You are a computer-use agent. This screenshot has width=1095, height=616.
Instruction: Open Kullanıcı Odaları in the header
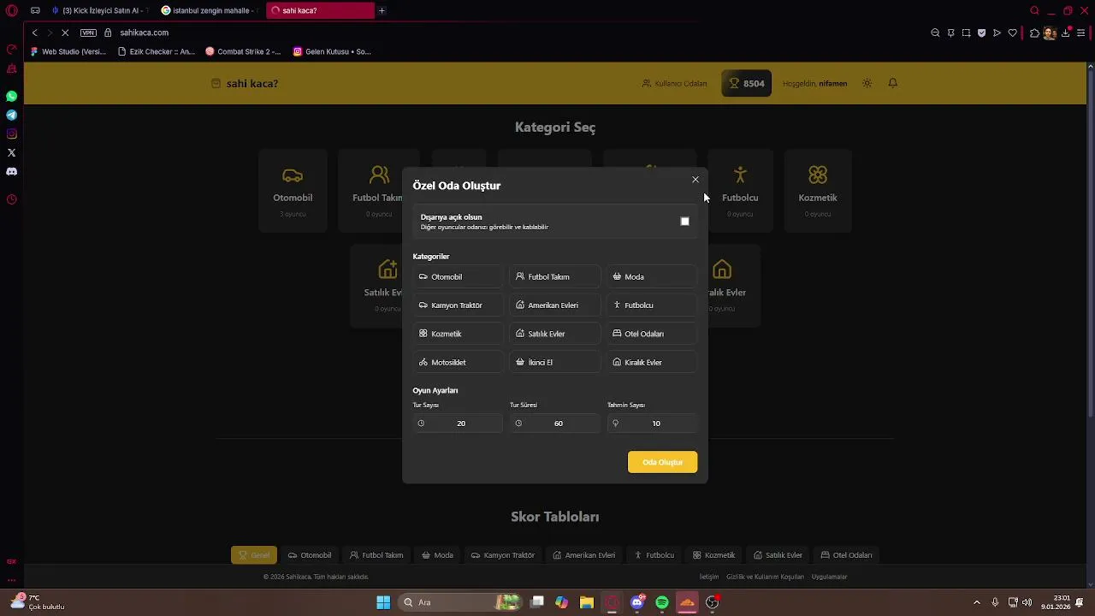(674, 84)
